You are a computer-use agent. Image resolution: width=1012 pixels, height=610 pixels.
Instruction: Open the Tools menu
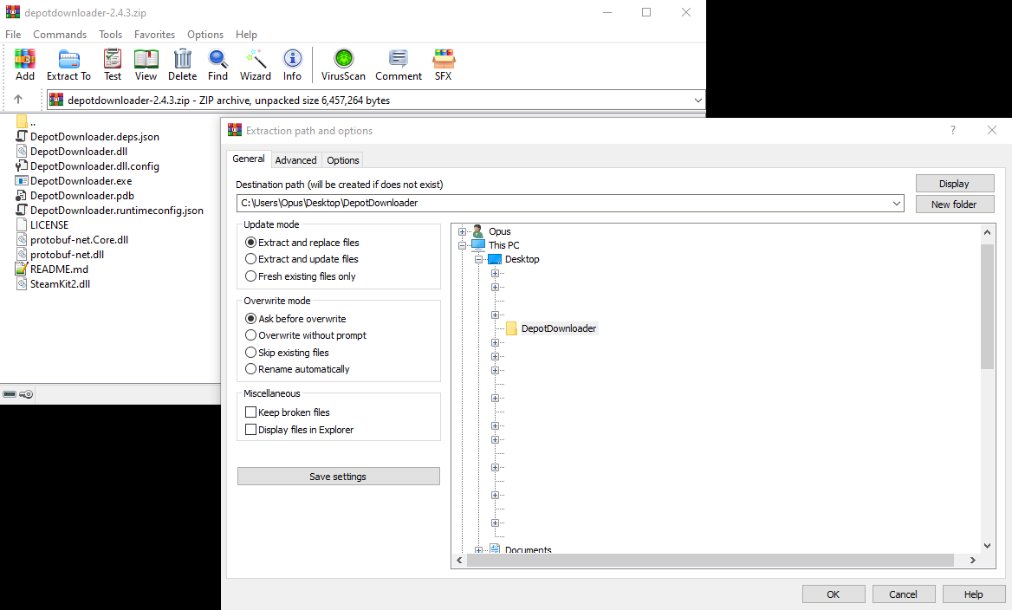(110, 34)
